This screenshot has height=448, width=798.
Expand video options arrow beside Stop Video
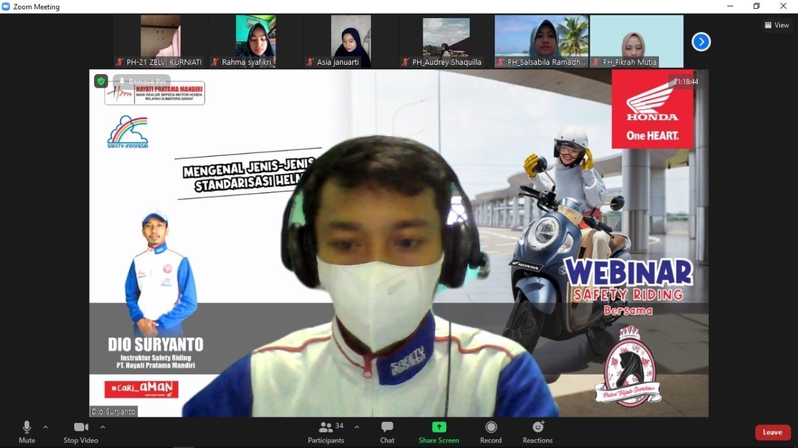[x=103, y=427]
